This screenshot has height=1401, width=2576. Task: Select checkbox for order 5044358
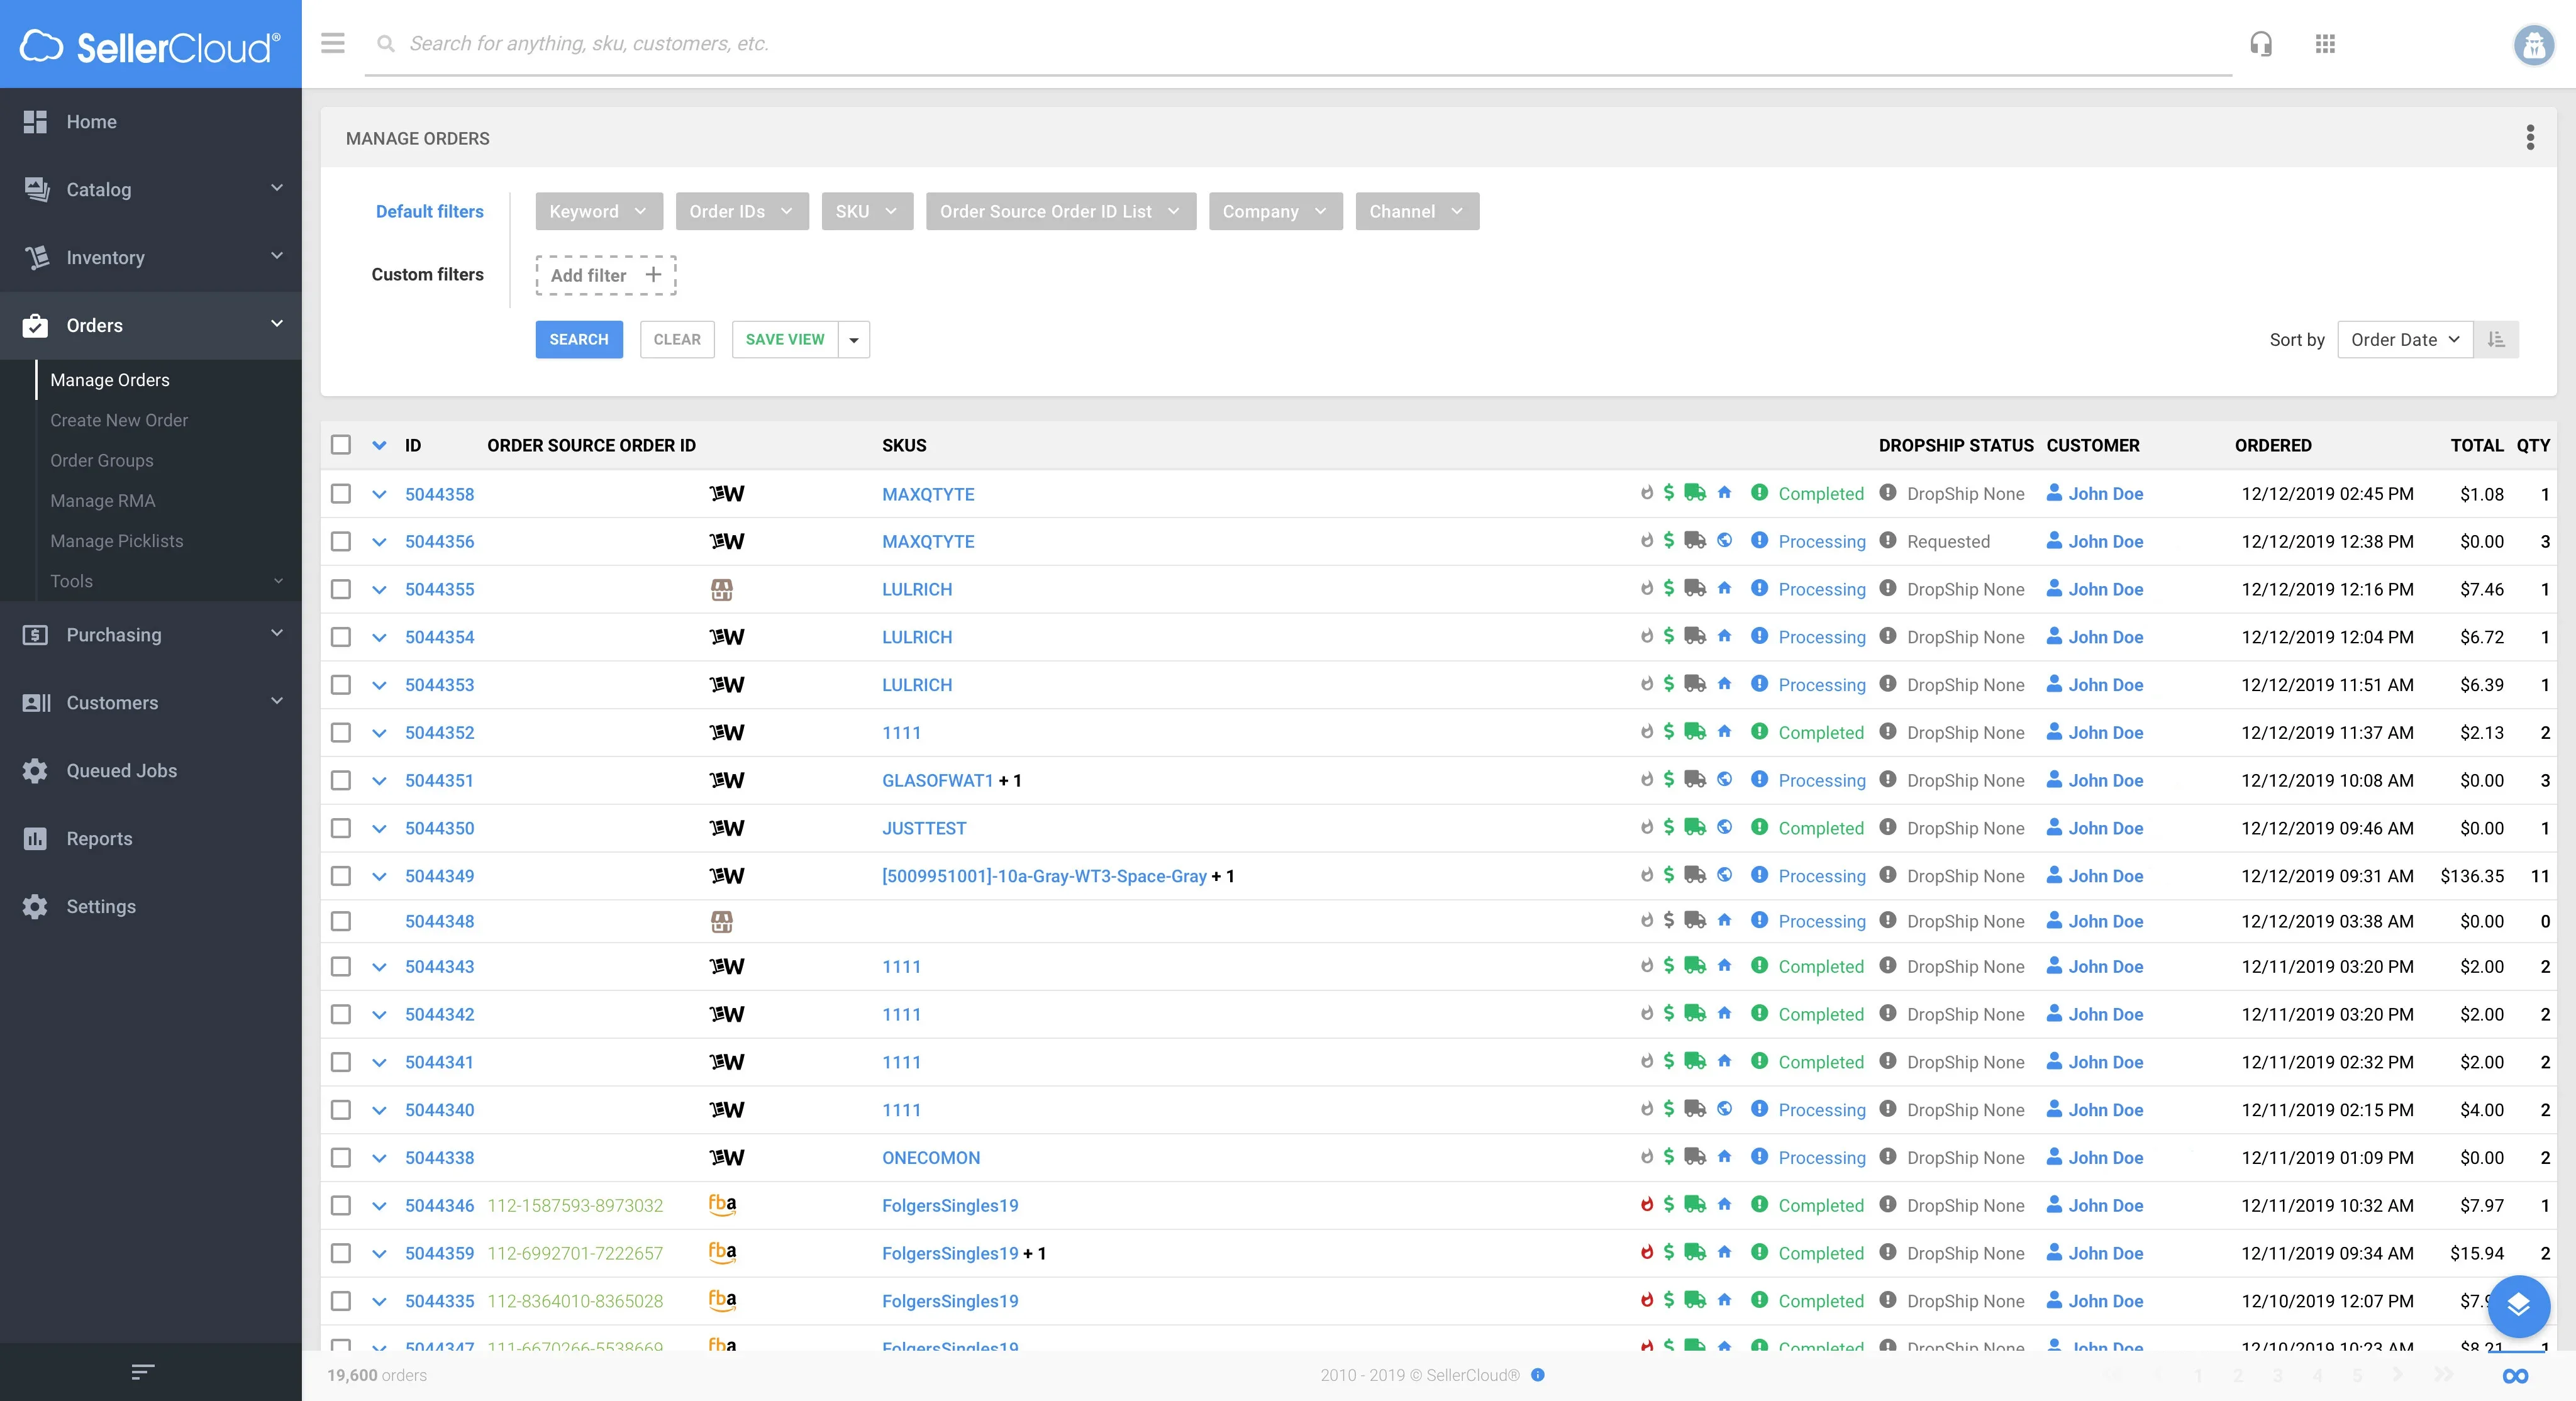tap(341, 494)
